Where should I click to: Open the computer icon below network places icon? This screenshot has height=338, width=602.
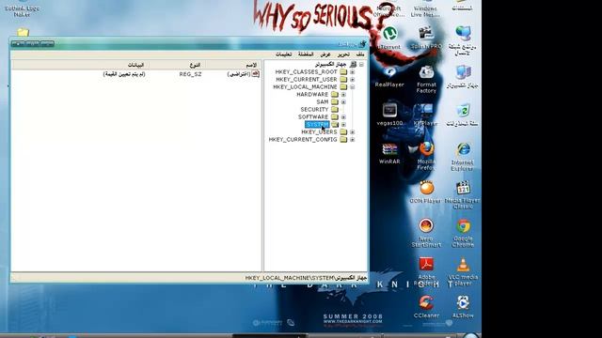tap(463, 77)
